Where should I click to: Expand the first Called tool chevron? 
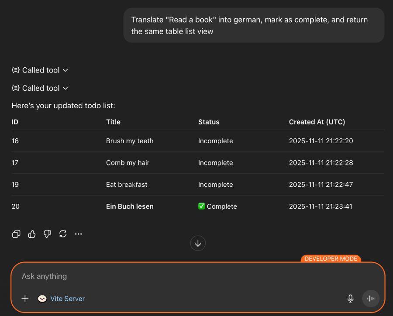65,70
